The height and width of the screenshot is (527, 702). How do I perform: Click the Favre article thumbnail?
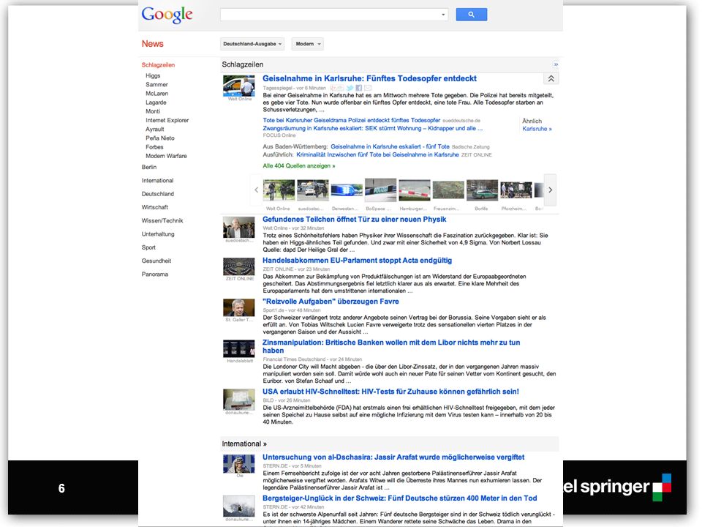point(238,308)
